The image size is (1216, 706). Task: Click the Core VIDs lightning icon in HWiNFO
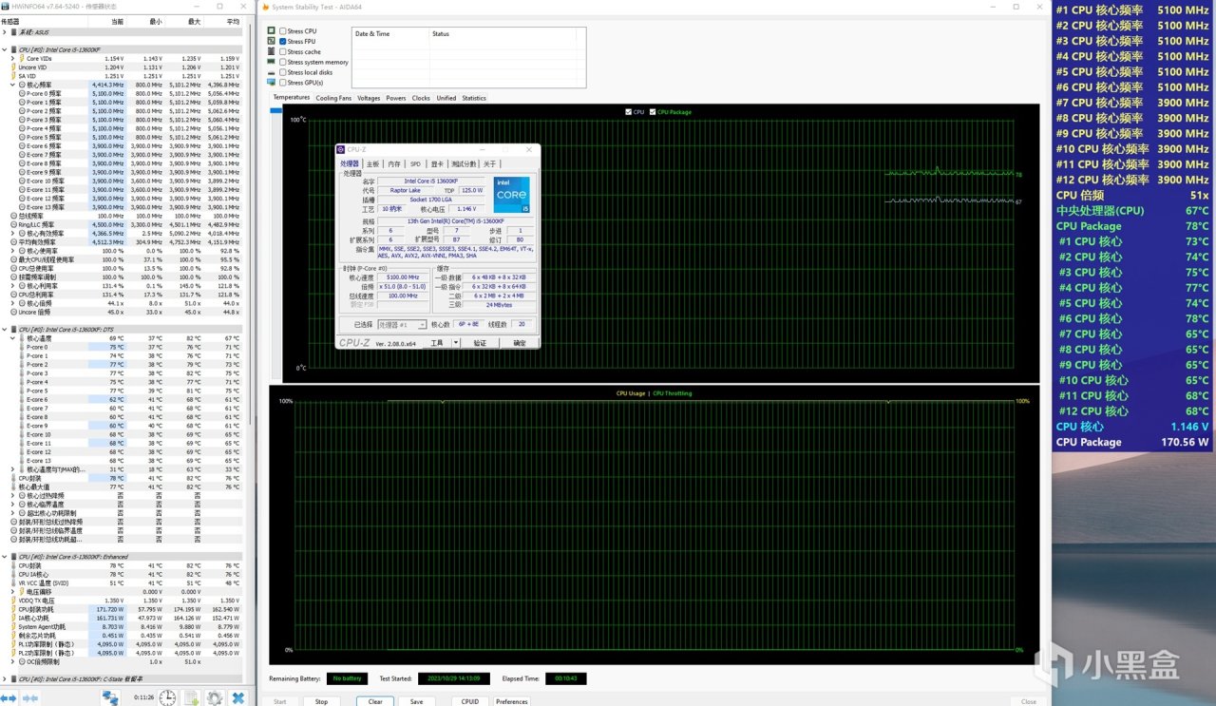(22, 58)
